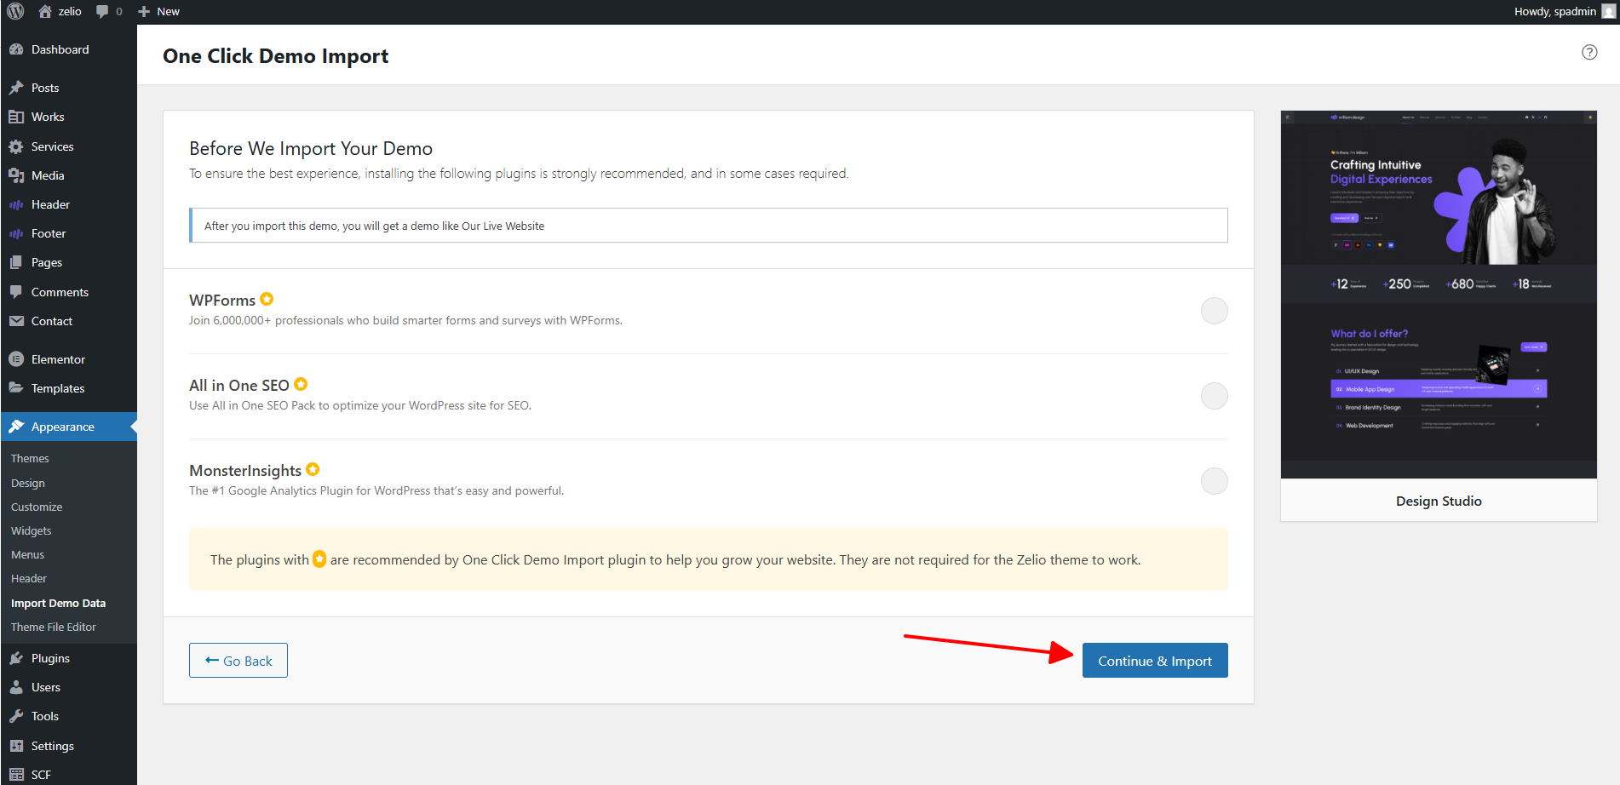Click the Users person icon
The width and height of the screenshot is (1620, 785).
(x=16, y=687)
